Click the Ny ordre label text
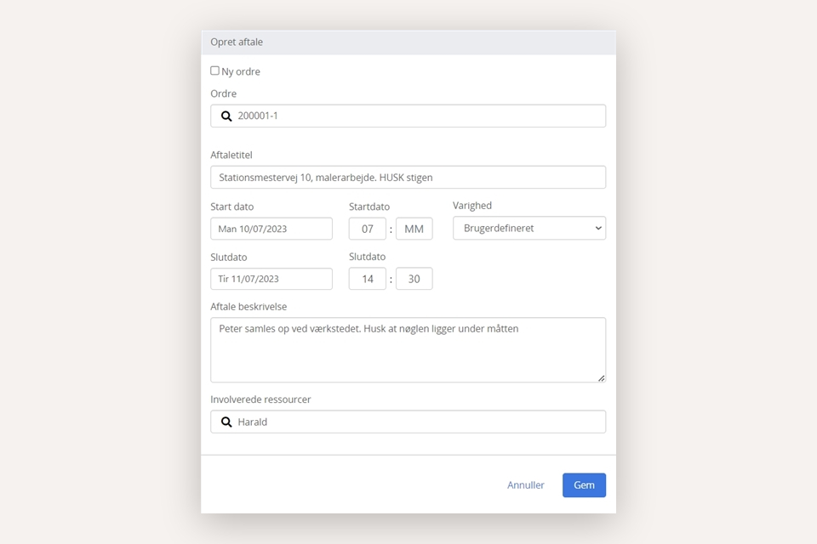This screenshot has width=817, height=544. pos(241,72)
